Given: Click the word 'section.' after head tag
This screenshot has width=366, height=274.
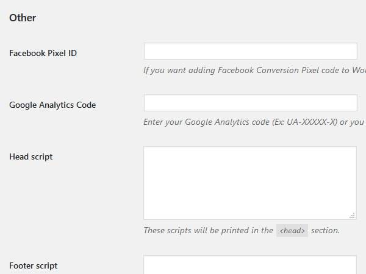Looking at the screenshot, I should (325, 230).
